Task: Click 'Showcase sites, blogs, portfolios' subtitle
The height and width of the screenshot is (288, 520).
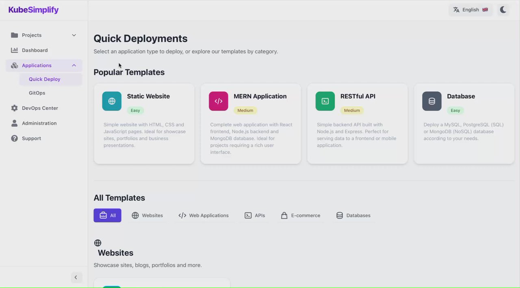Action: click(x=147, y=265)
